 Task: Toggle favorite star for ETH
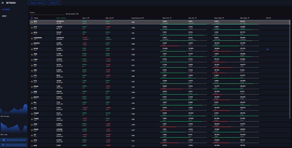(x=32, y=28)
